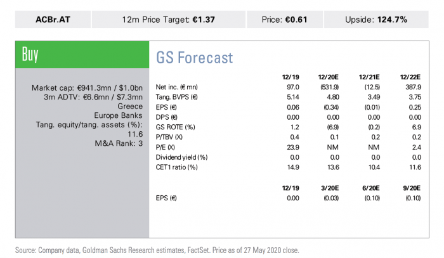
Task: Click the M&A Rank: 3 text
Action: [x=119, y=143]
